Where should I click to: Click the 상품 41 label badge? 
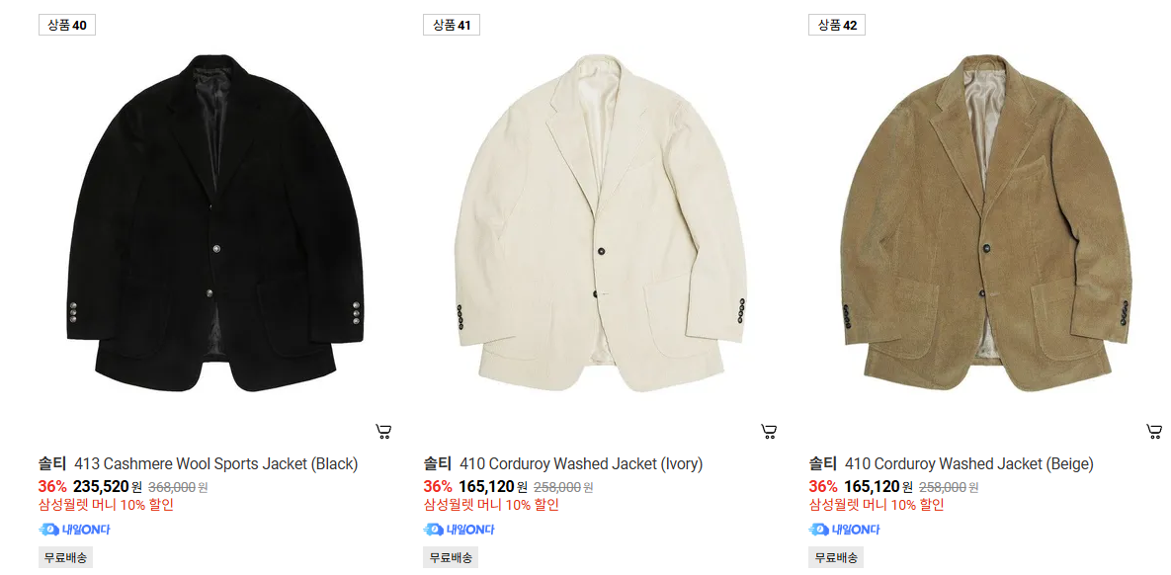click(x=452, y=25)
